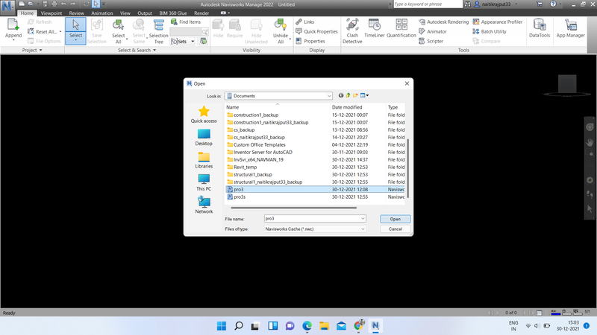
Task: Open the Scripter tool
Action: [x=431, y=41]
